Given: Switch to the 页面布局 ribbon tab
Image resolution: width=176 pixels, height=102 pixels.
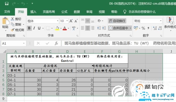Looking at the screenshot, I should click(49, 12).
